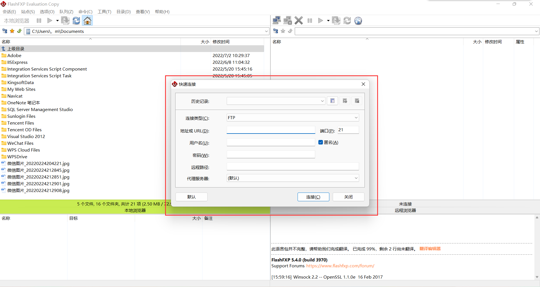The height and width of the screenshot is (287, 540).
Task: Click the globe switch-browser icon
Action: click(358, 21)
